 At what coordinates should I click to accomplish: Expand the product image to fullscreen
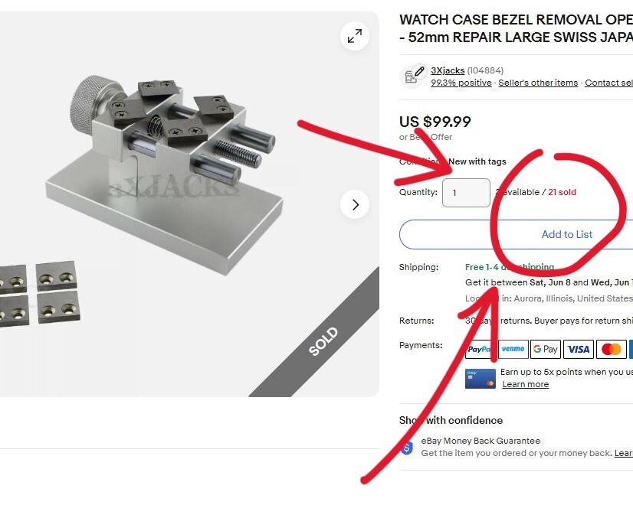pyautogui.click(x=355, y=36)
